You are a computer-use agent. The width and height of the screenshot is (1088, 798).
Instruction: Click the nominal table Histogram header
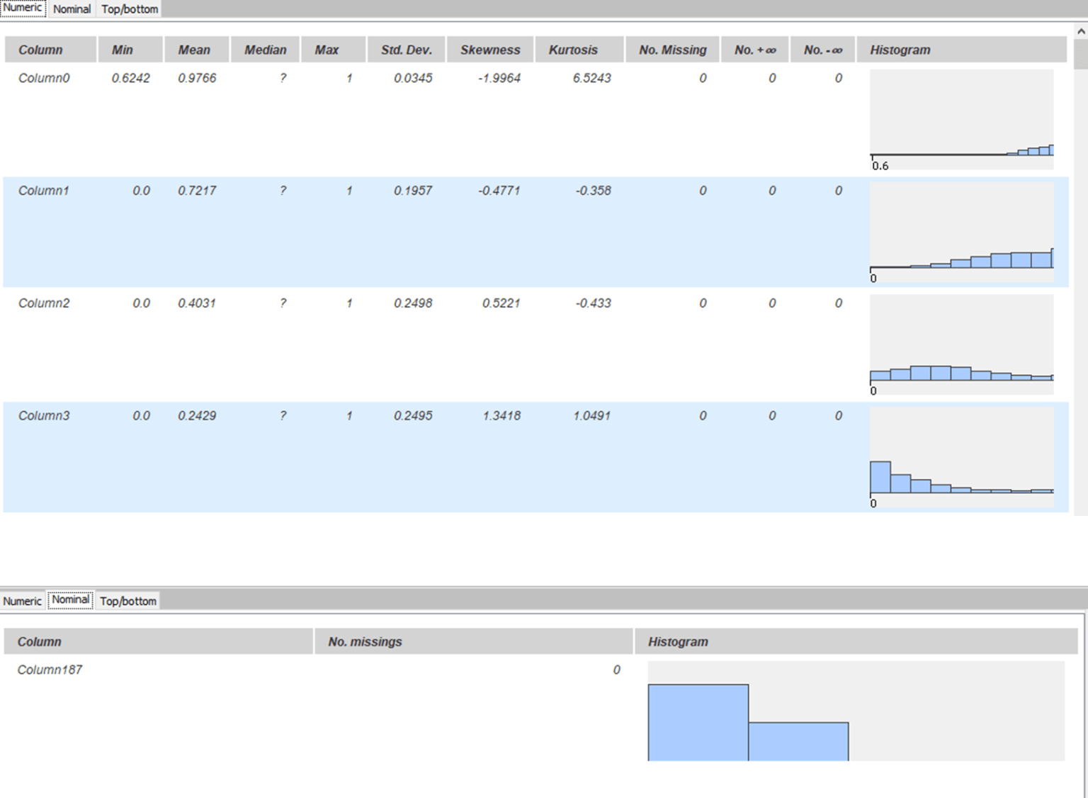tap(856, 641)
